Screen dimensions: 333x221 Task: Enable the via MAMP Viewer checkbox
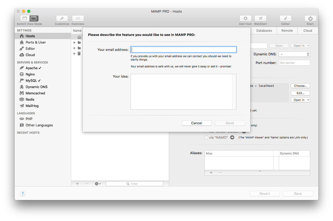point(206,131)
